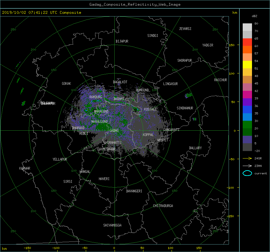Select the YELLAPUR city label

click(x=60, y=159)
